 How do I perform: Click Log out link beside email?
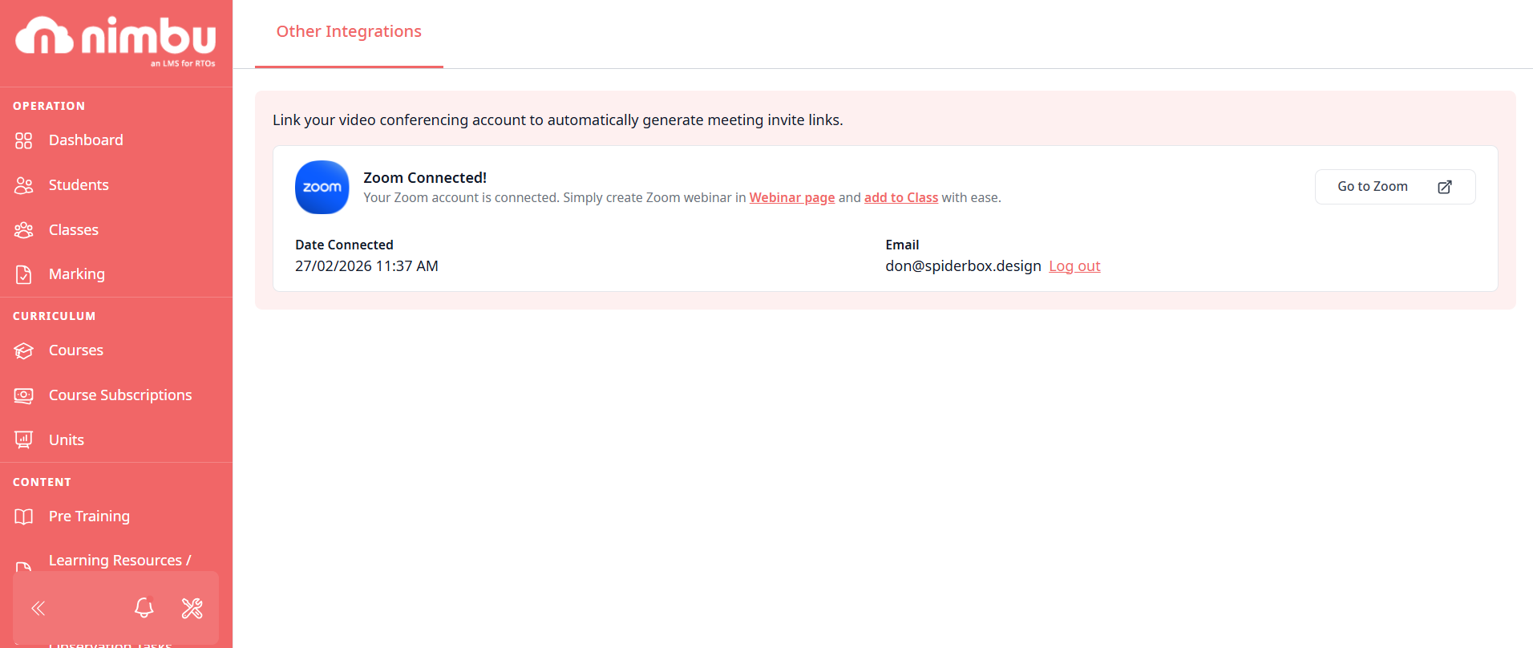(1074, 266)
